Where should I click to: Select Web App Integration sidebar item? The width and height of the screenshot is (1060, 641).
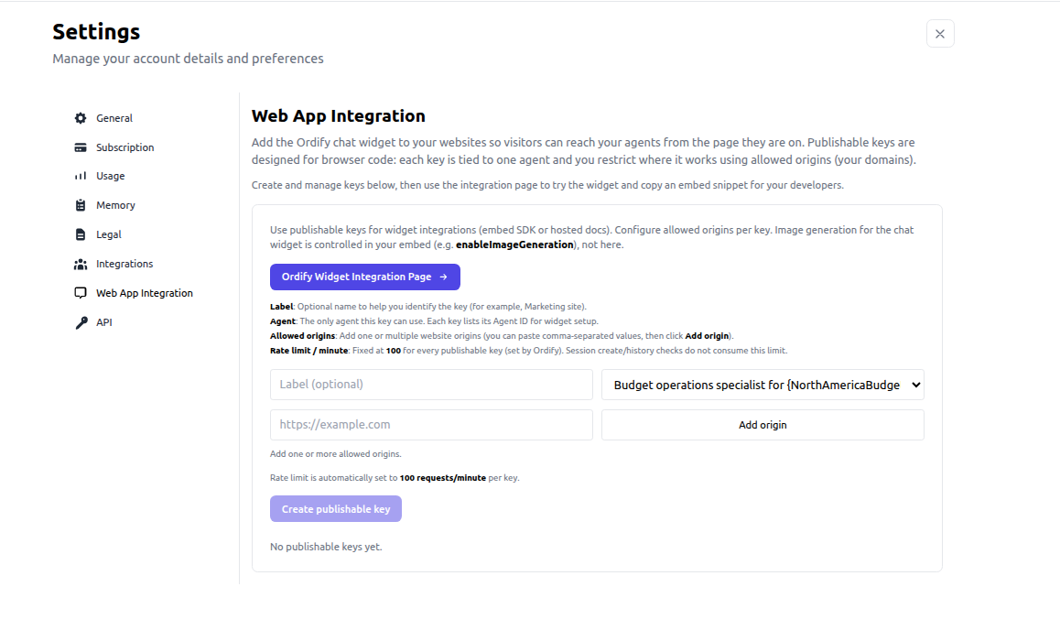[x=144, y=293]
